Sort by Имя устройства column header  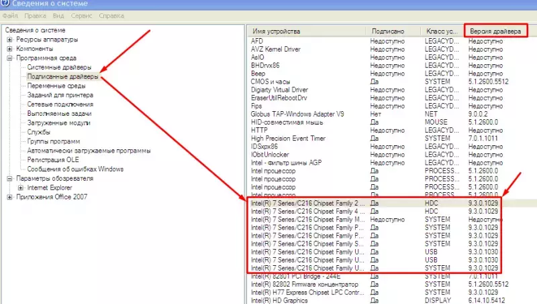(x=307, y=31)
